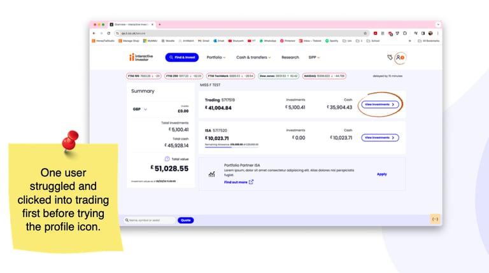Open the All Bookmarks folder
Image resolution: width=489 pixels, height=273 pixels.
pyautogui.click(x=429, y=41)
